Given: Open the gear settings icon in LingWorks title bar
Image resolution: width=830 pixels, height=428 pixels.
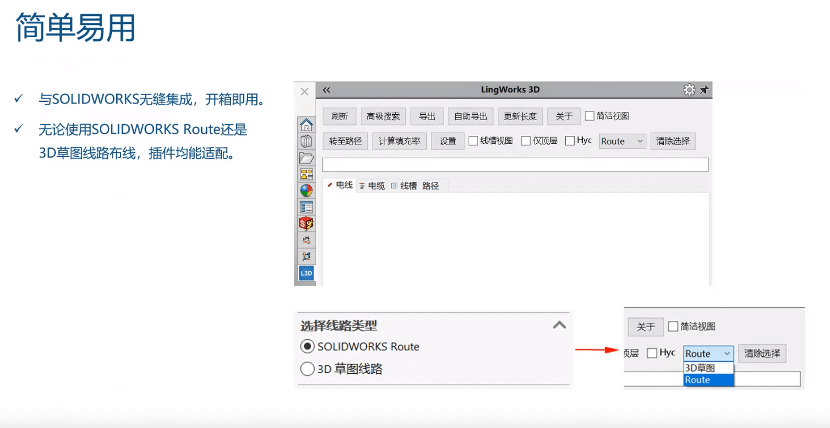Looking at the screenshot, I should (689, 90).
